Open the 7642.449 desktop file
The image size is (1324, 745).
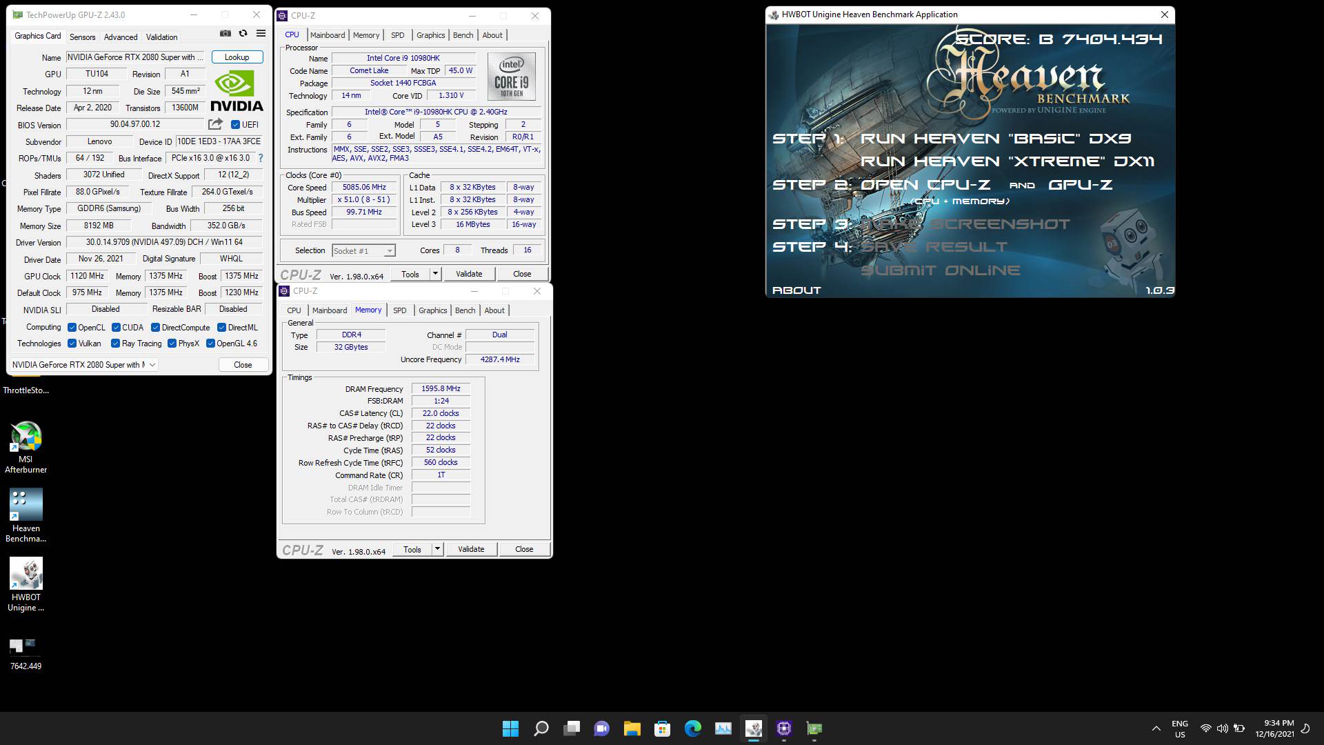(26, 654)
